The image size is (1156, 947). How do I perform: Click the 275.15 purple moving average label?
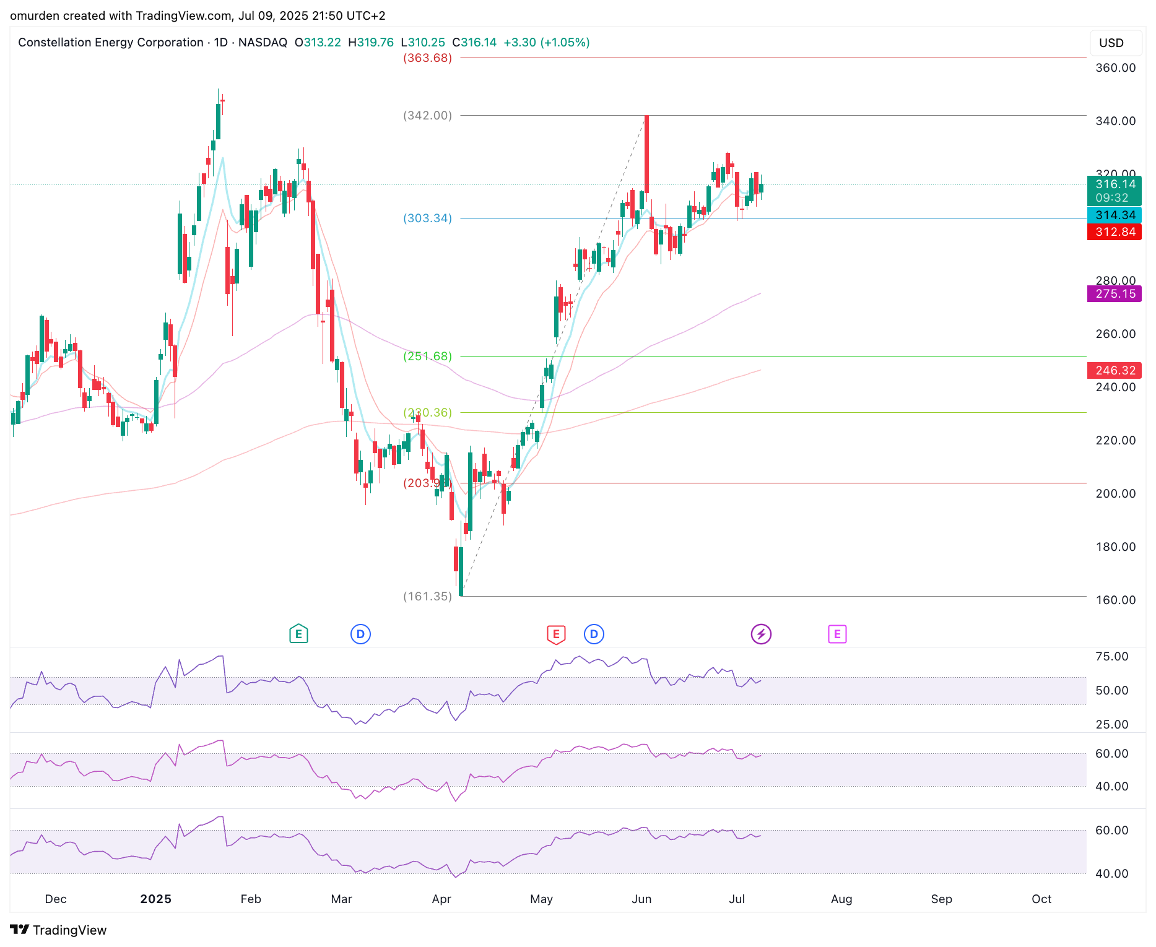1115,293
